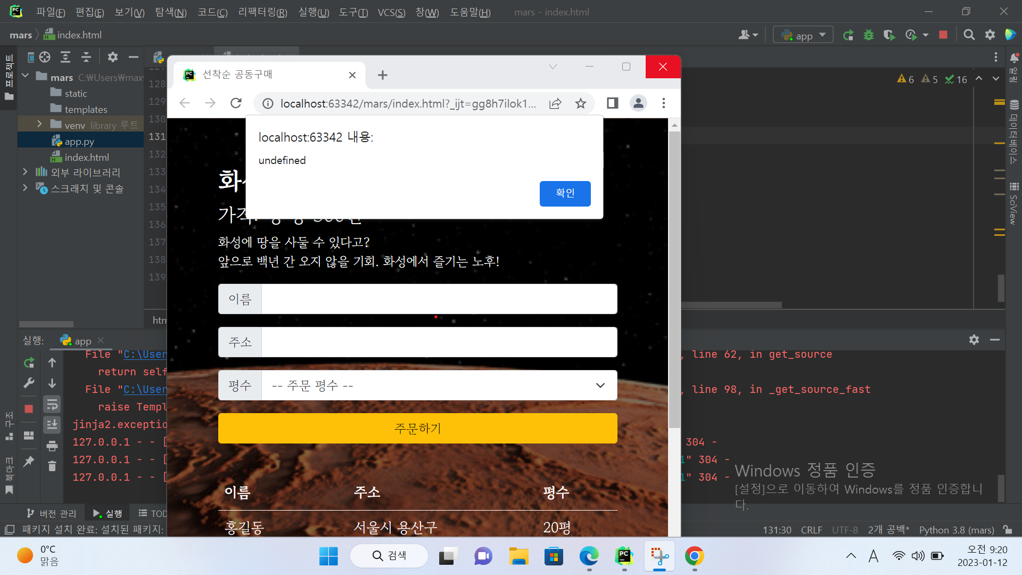Screen dimensions: 1022x575
Task: Click the scroll-up arrow in run console
Action: 52,363
